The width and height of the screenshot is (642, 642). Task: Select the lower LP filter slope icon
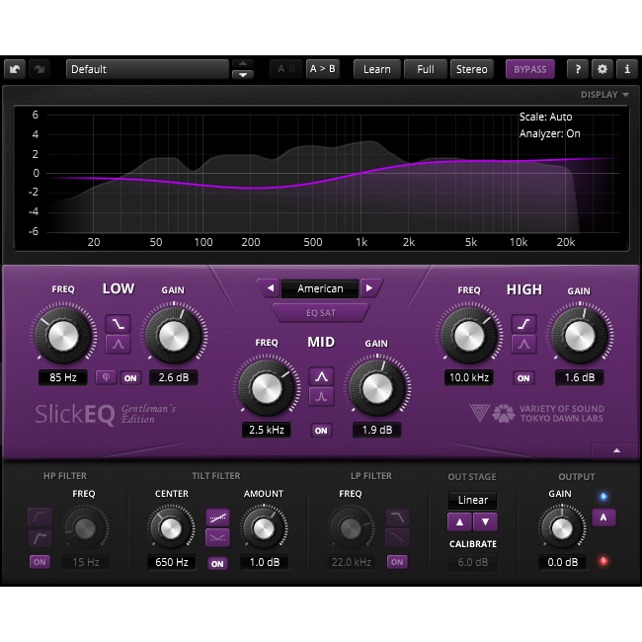point(398,537)
